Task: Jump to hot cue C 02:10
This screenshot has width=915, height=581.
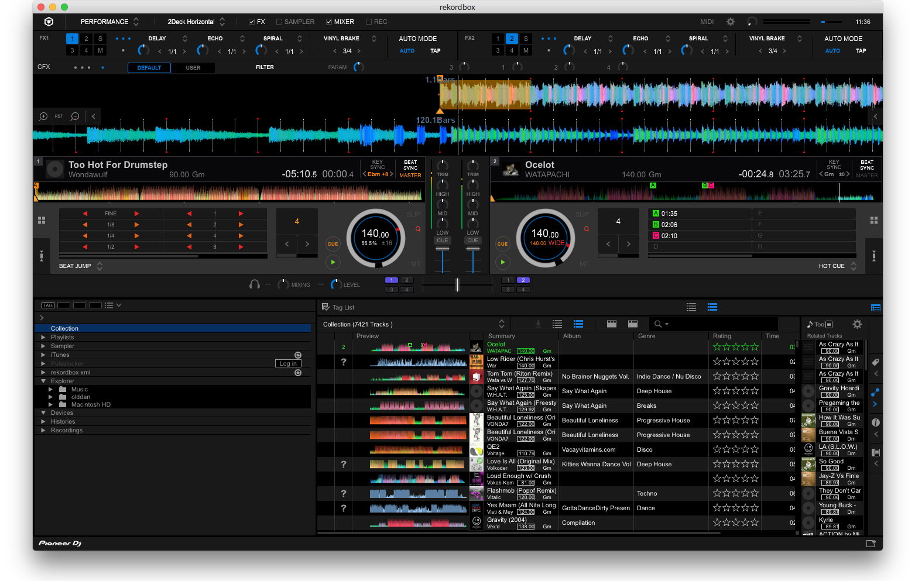Action: [700, 236]
